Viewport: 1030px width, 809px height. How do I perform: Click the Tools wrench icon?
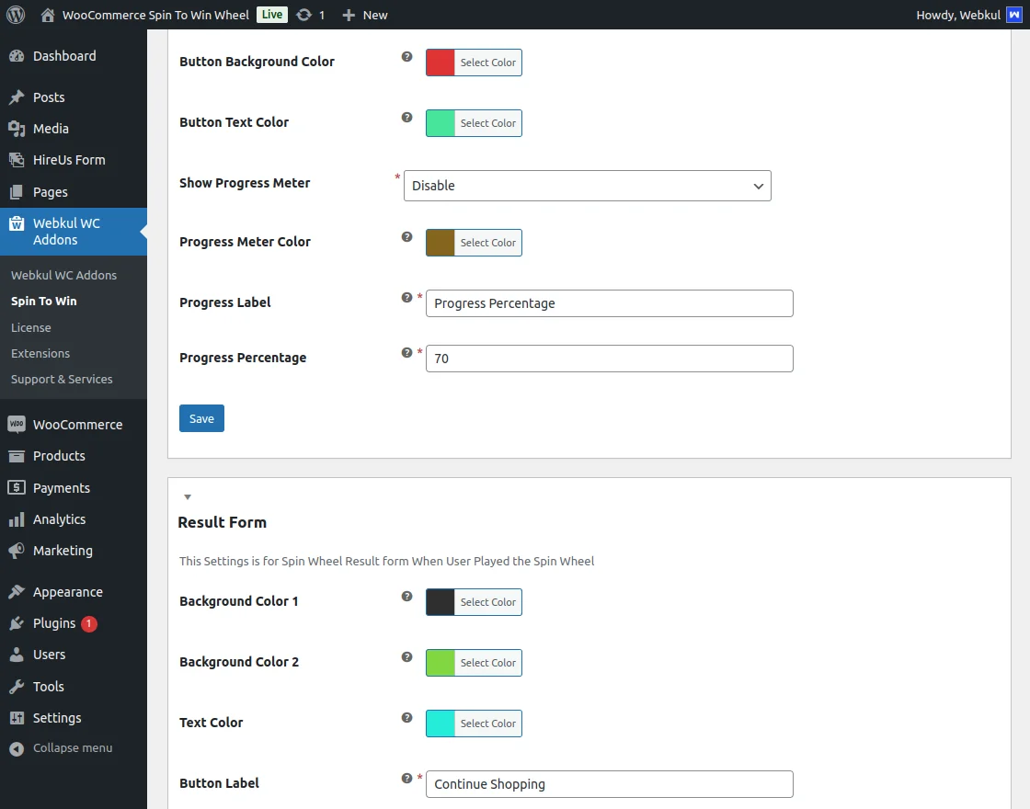pos(17,686)
